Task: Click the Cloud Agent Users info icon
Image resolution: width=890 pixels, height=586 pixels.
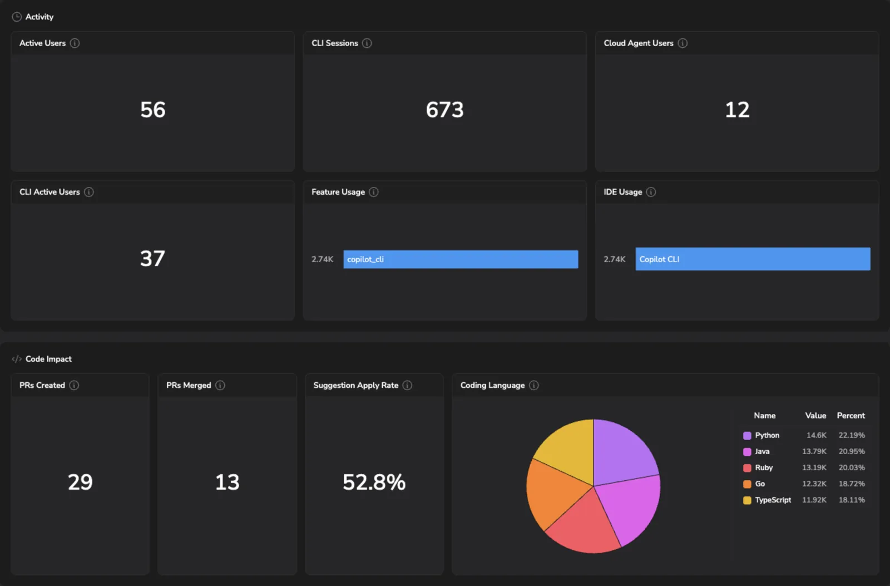Action: (683, 43)
